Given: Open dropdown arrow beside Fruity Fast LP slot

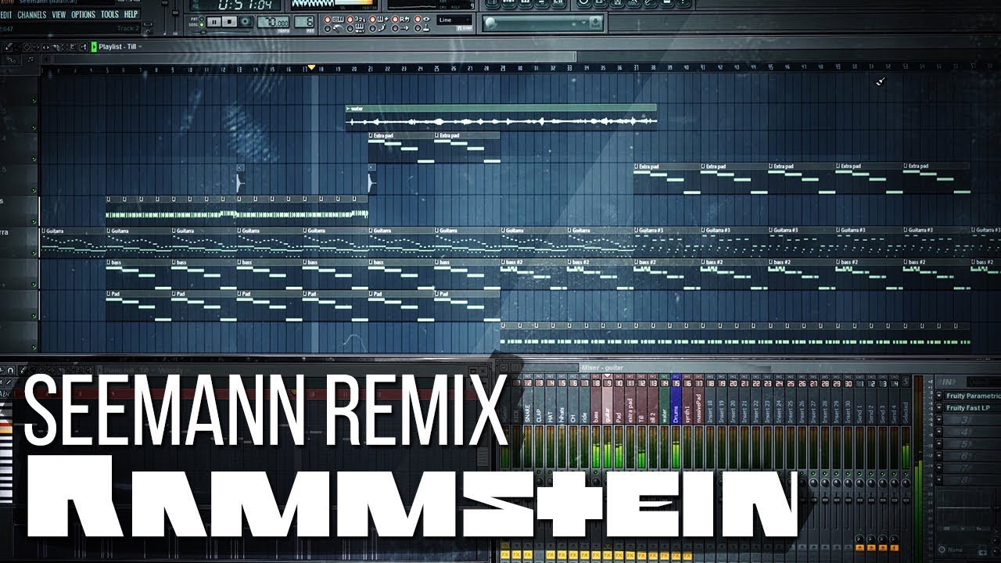Looking at the screenshot, I should click(938, 408).
